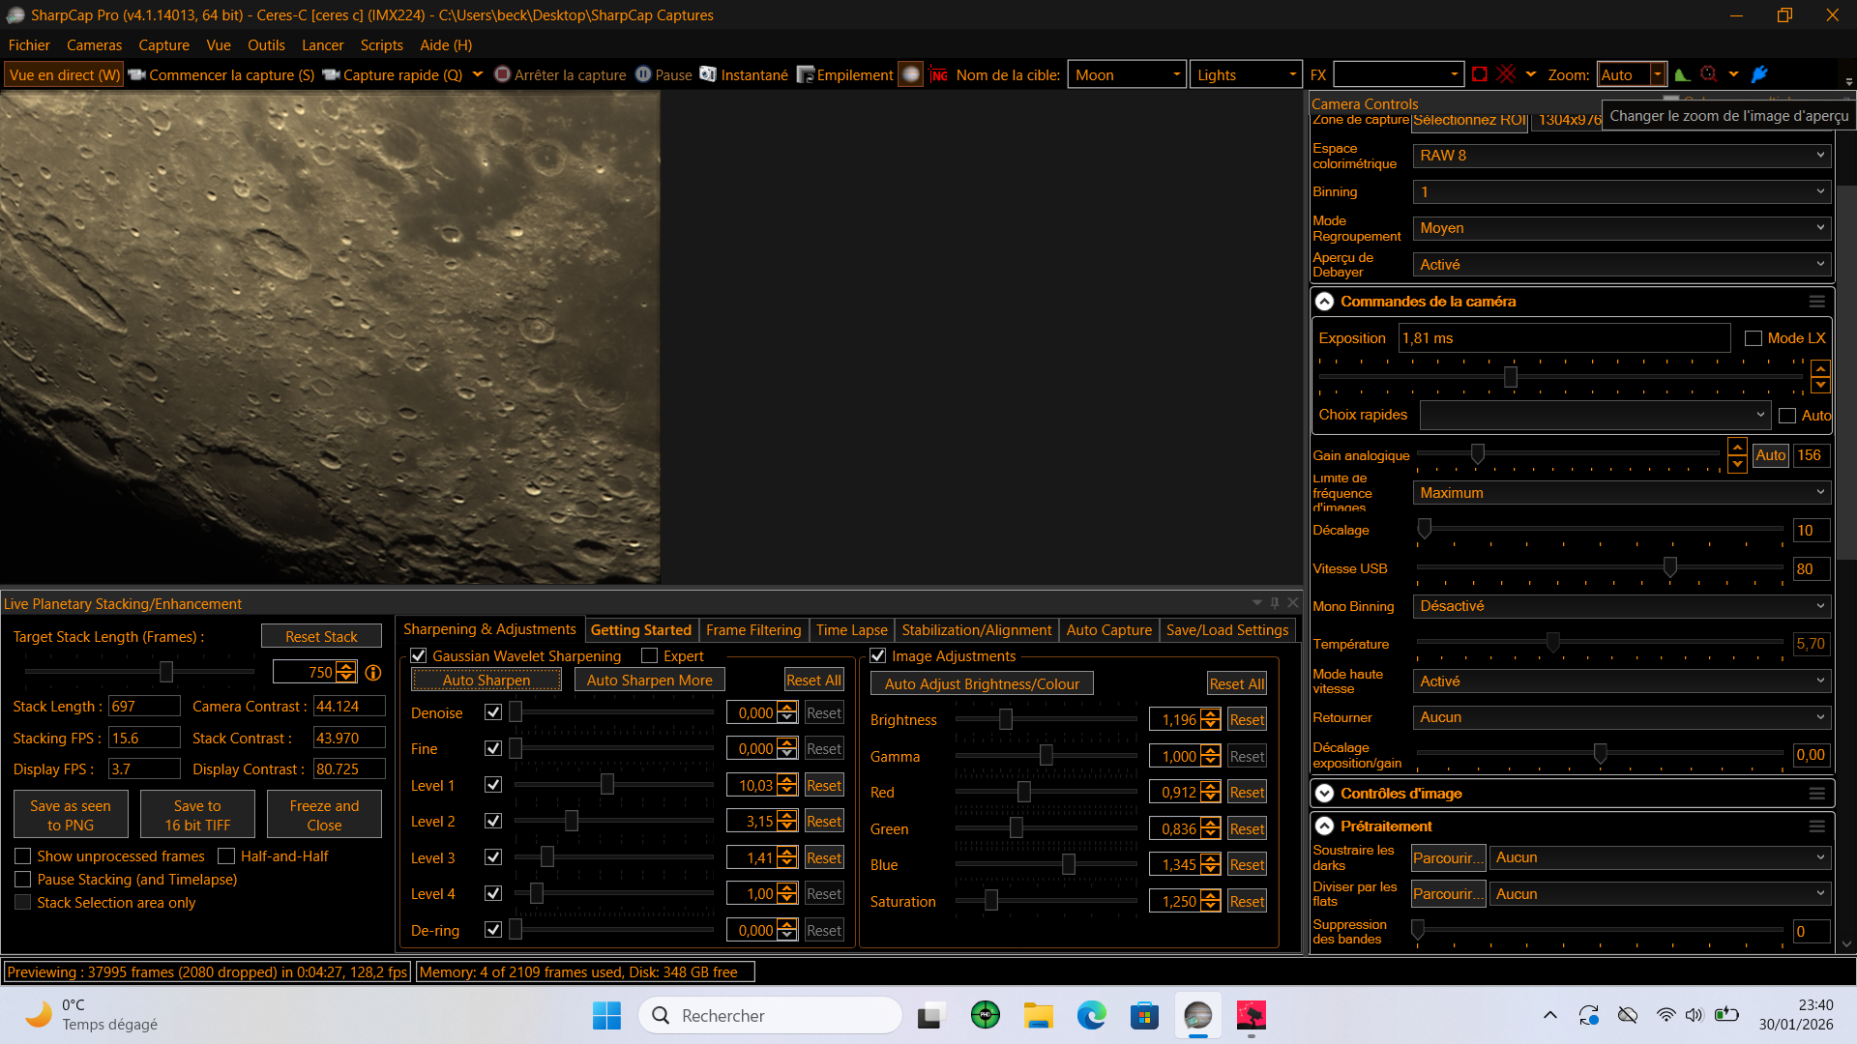The height and width of the screenshot is (1044, 1857).
Task: Open the Empilement live stacking tool
Action: tap(844, 74)
